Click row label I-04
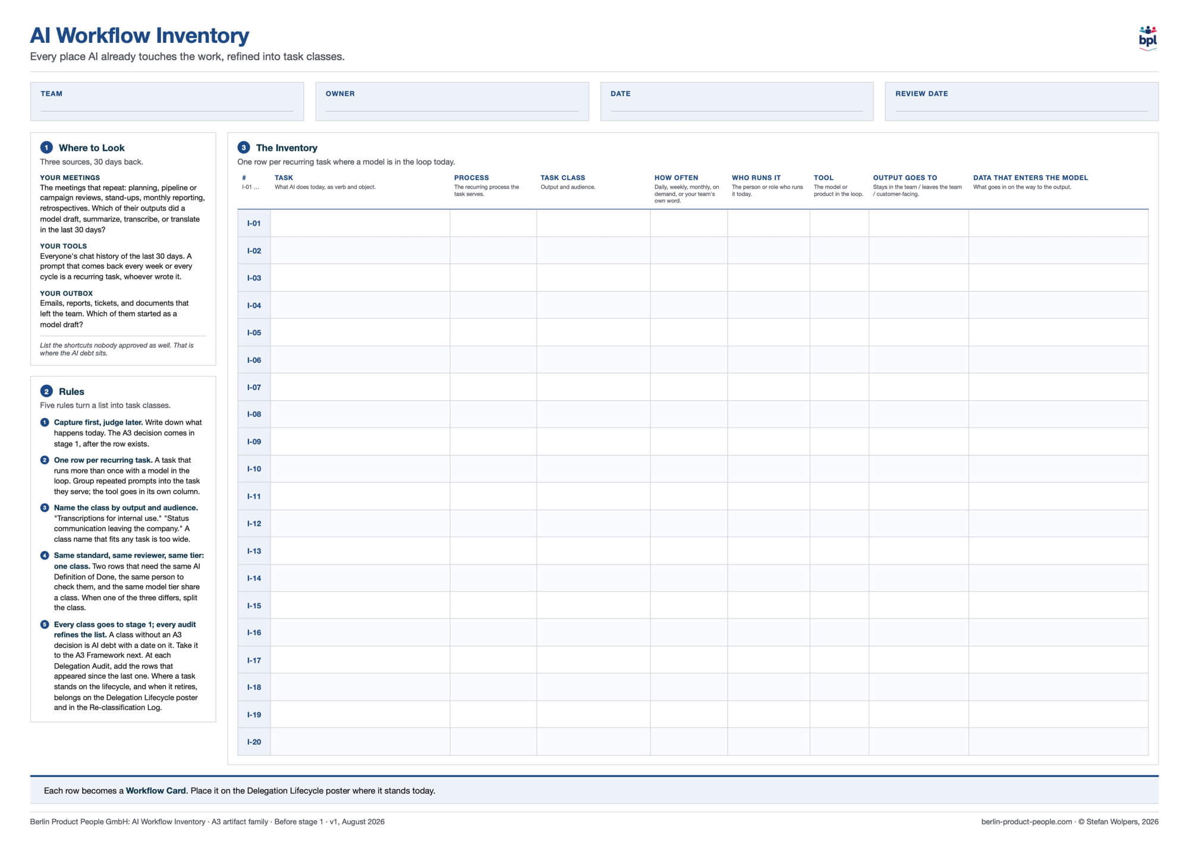 (x=254, y=305)
